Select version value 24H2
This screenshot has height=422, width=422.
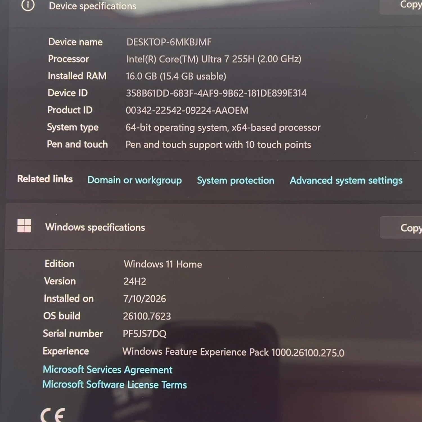[x=135, y=281]
